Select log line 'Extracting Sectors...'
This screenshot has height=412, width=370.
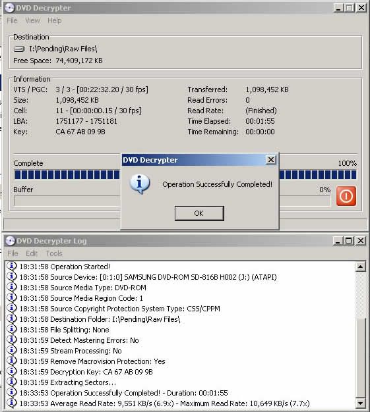tap(68, 382)
